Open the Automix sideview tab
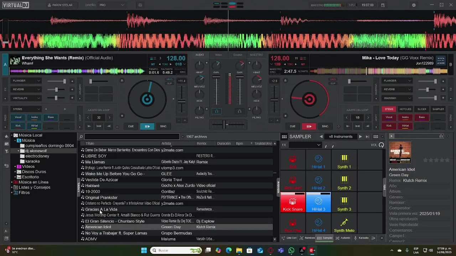 [x=343, y=238]
